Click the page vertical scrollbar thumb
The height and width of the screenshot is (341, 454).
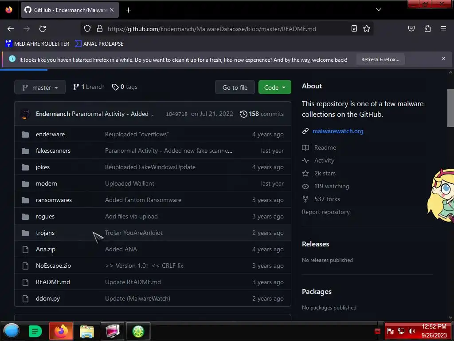tap(450, 108)
